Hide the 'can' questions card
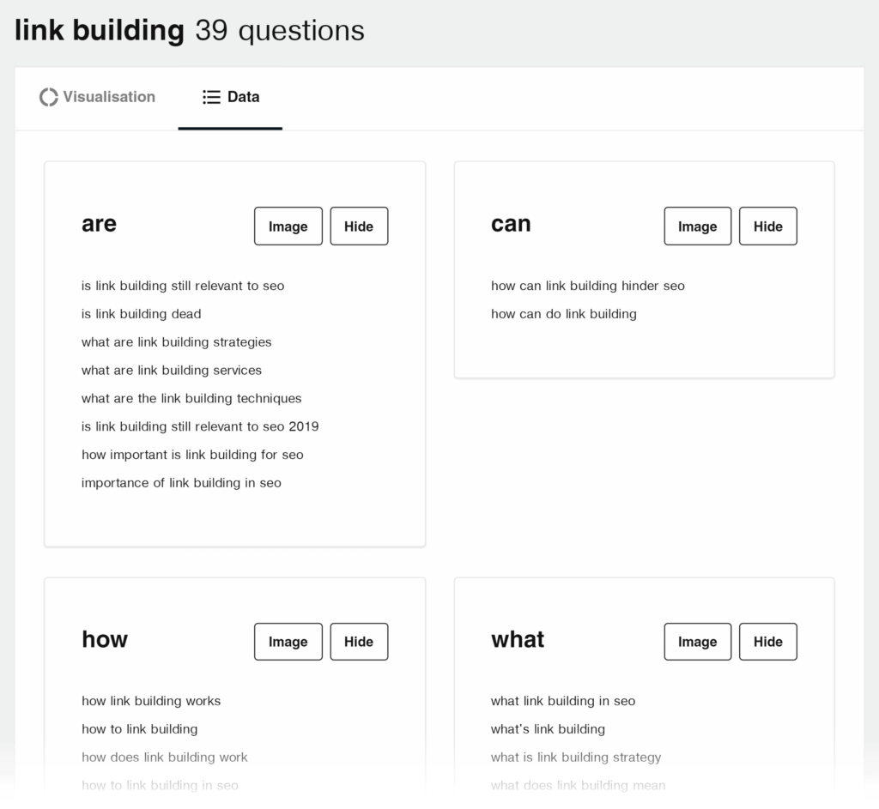879x809 pixels. pyautogui.click(x=767, y=226)
